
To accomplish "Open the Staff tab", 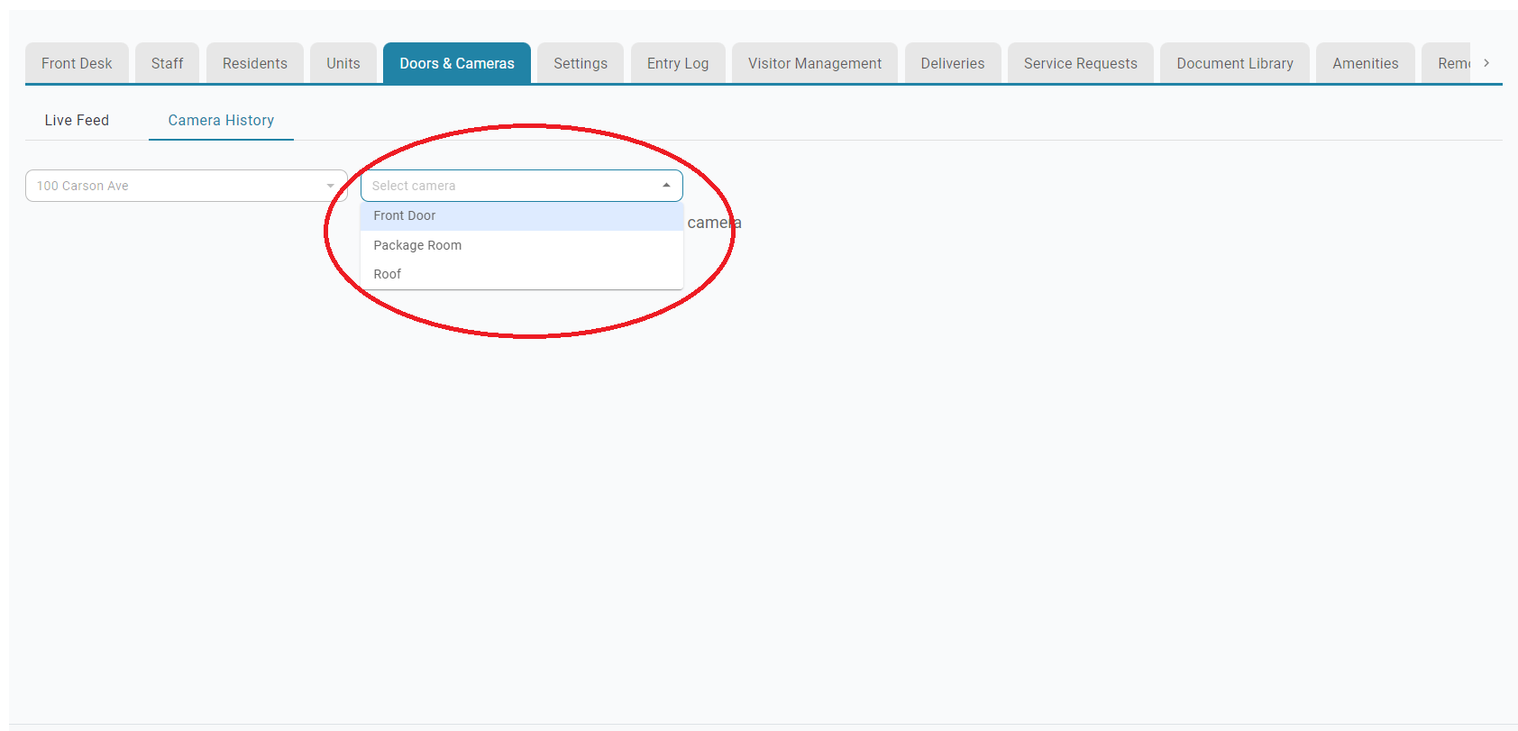I will 167,63.
